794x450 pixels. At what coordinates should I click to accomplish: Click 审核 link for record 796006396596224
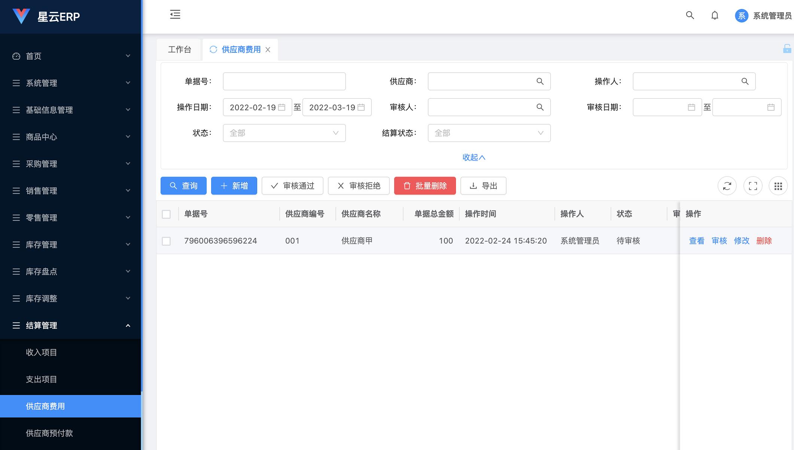pos(720,240)
